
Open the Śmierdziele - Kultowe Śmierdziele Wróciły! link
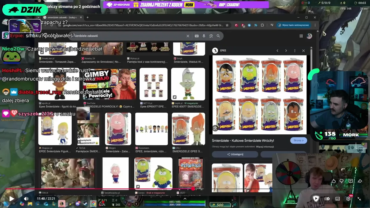243,141
